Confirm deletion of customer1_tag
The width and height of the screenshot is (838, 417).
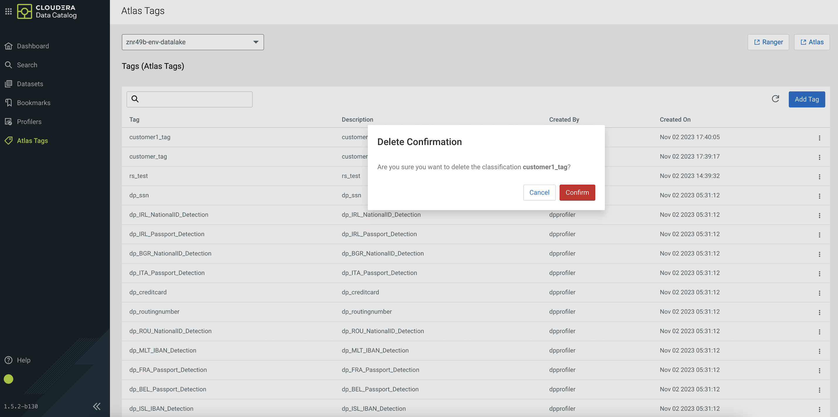577,192
